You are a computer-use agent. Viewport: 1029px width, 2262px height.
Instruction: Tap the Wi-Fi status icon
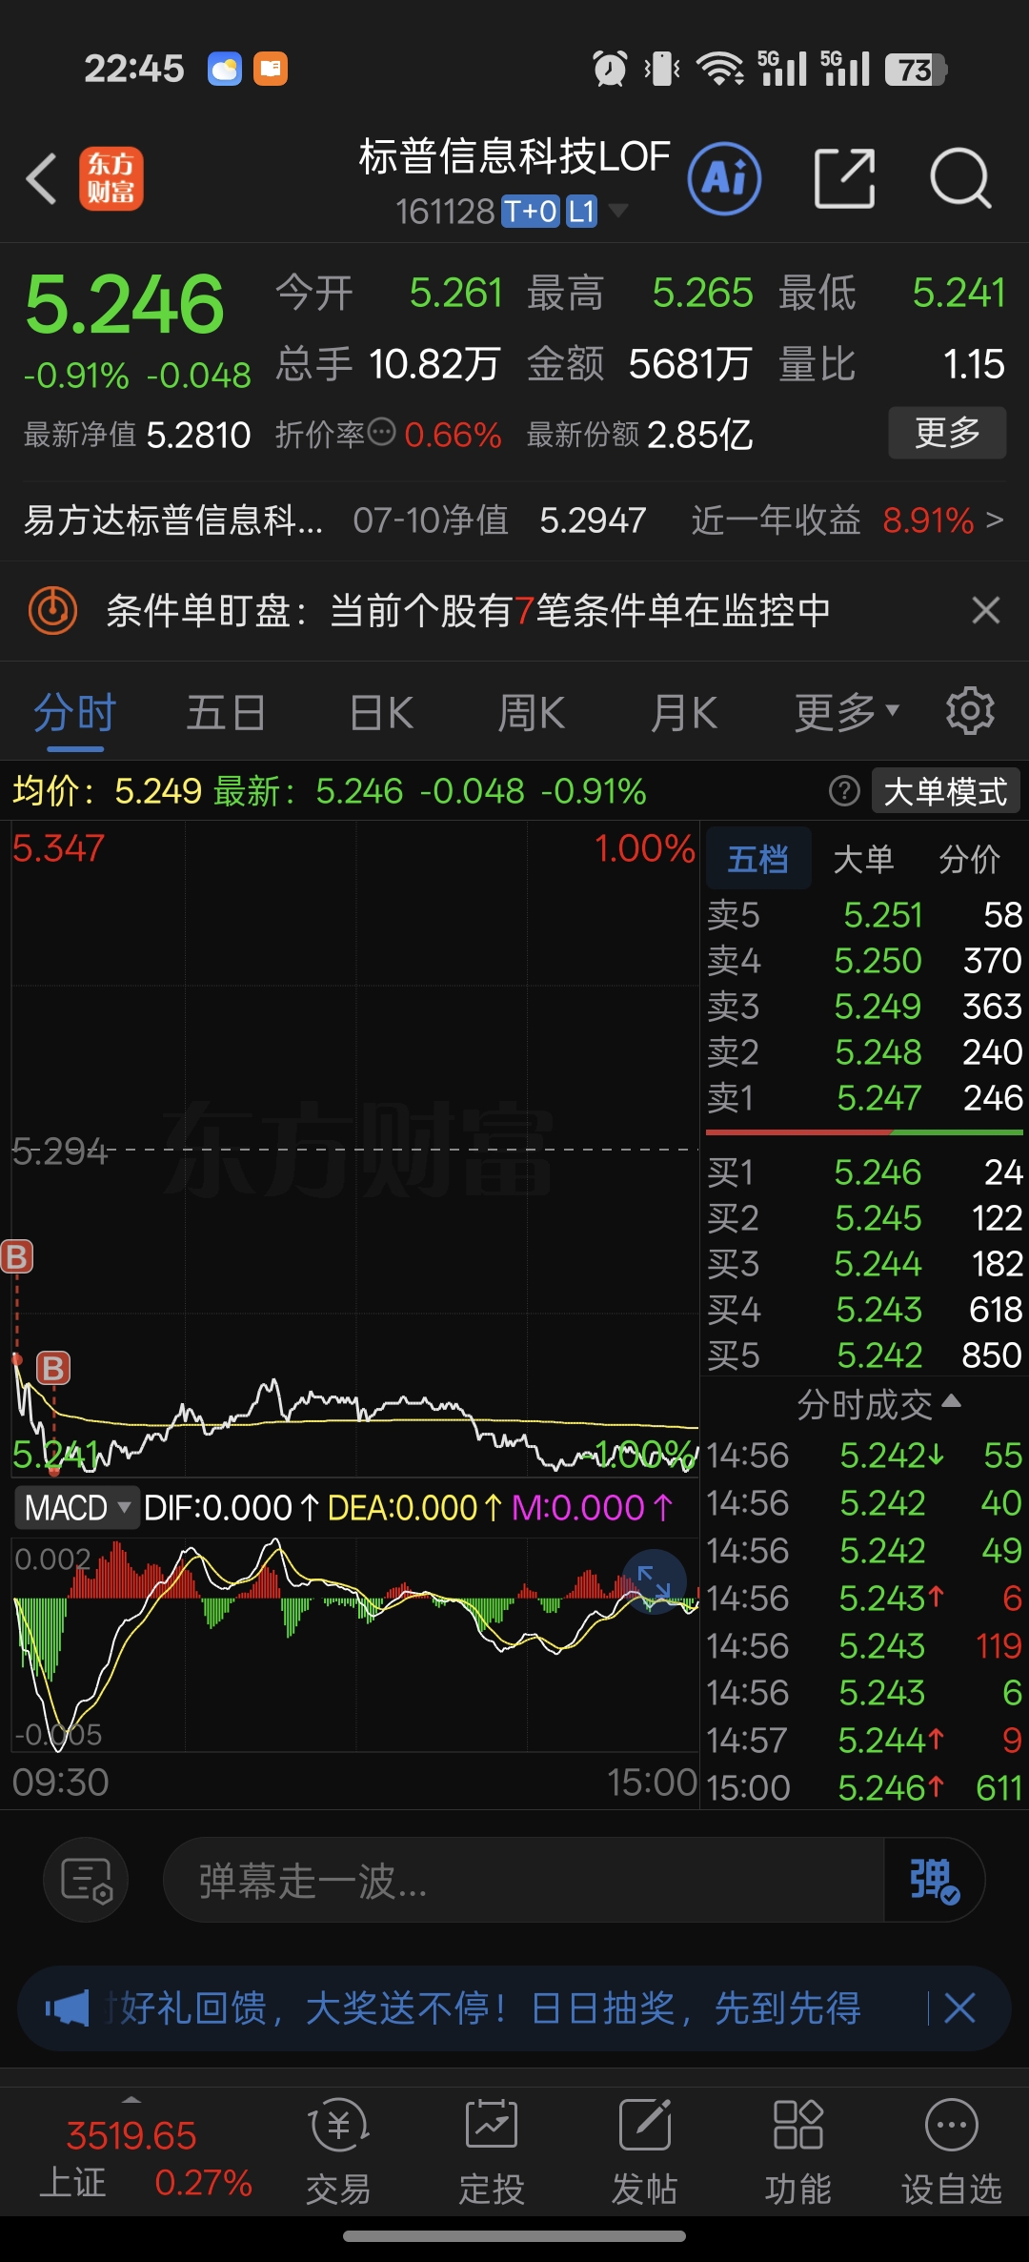[x=720, y=69]
